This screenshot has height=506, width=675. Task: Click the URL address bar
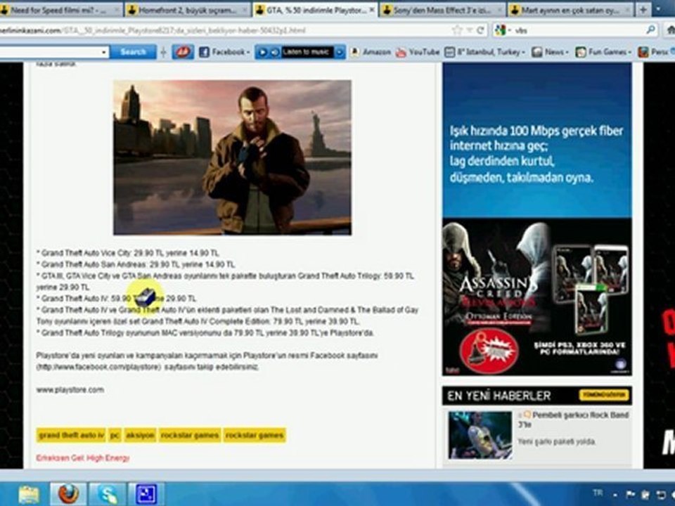tap(224, 30)
